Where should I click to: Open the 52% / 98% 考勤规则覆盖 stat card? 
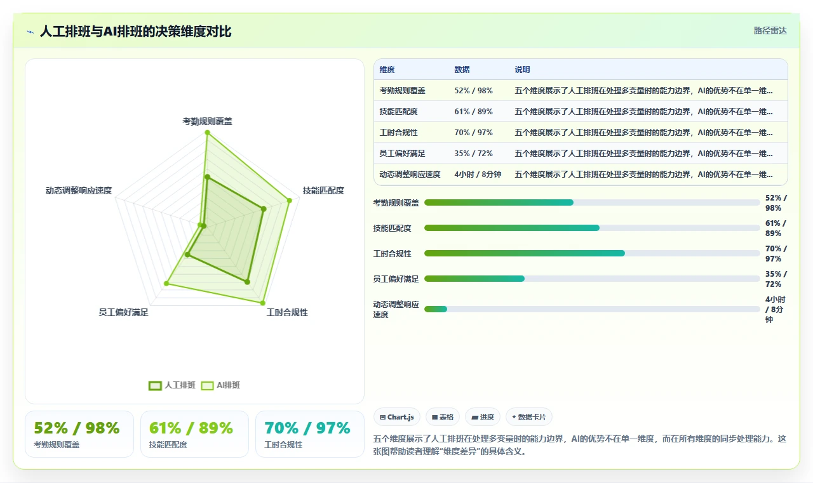[x=79, y=434]
